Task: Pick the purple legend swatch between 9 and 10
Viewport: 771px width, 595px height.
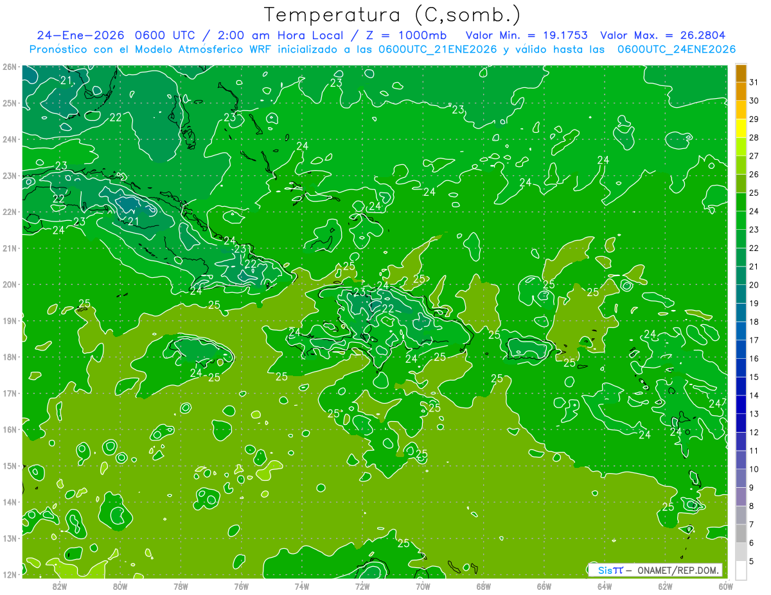Action: coord(741,478)
